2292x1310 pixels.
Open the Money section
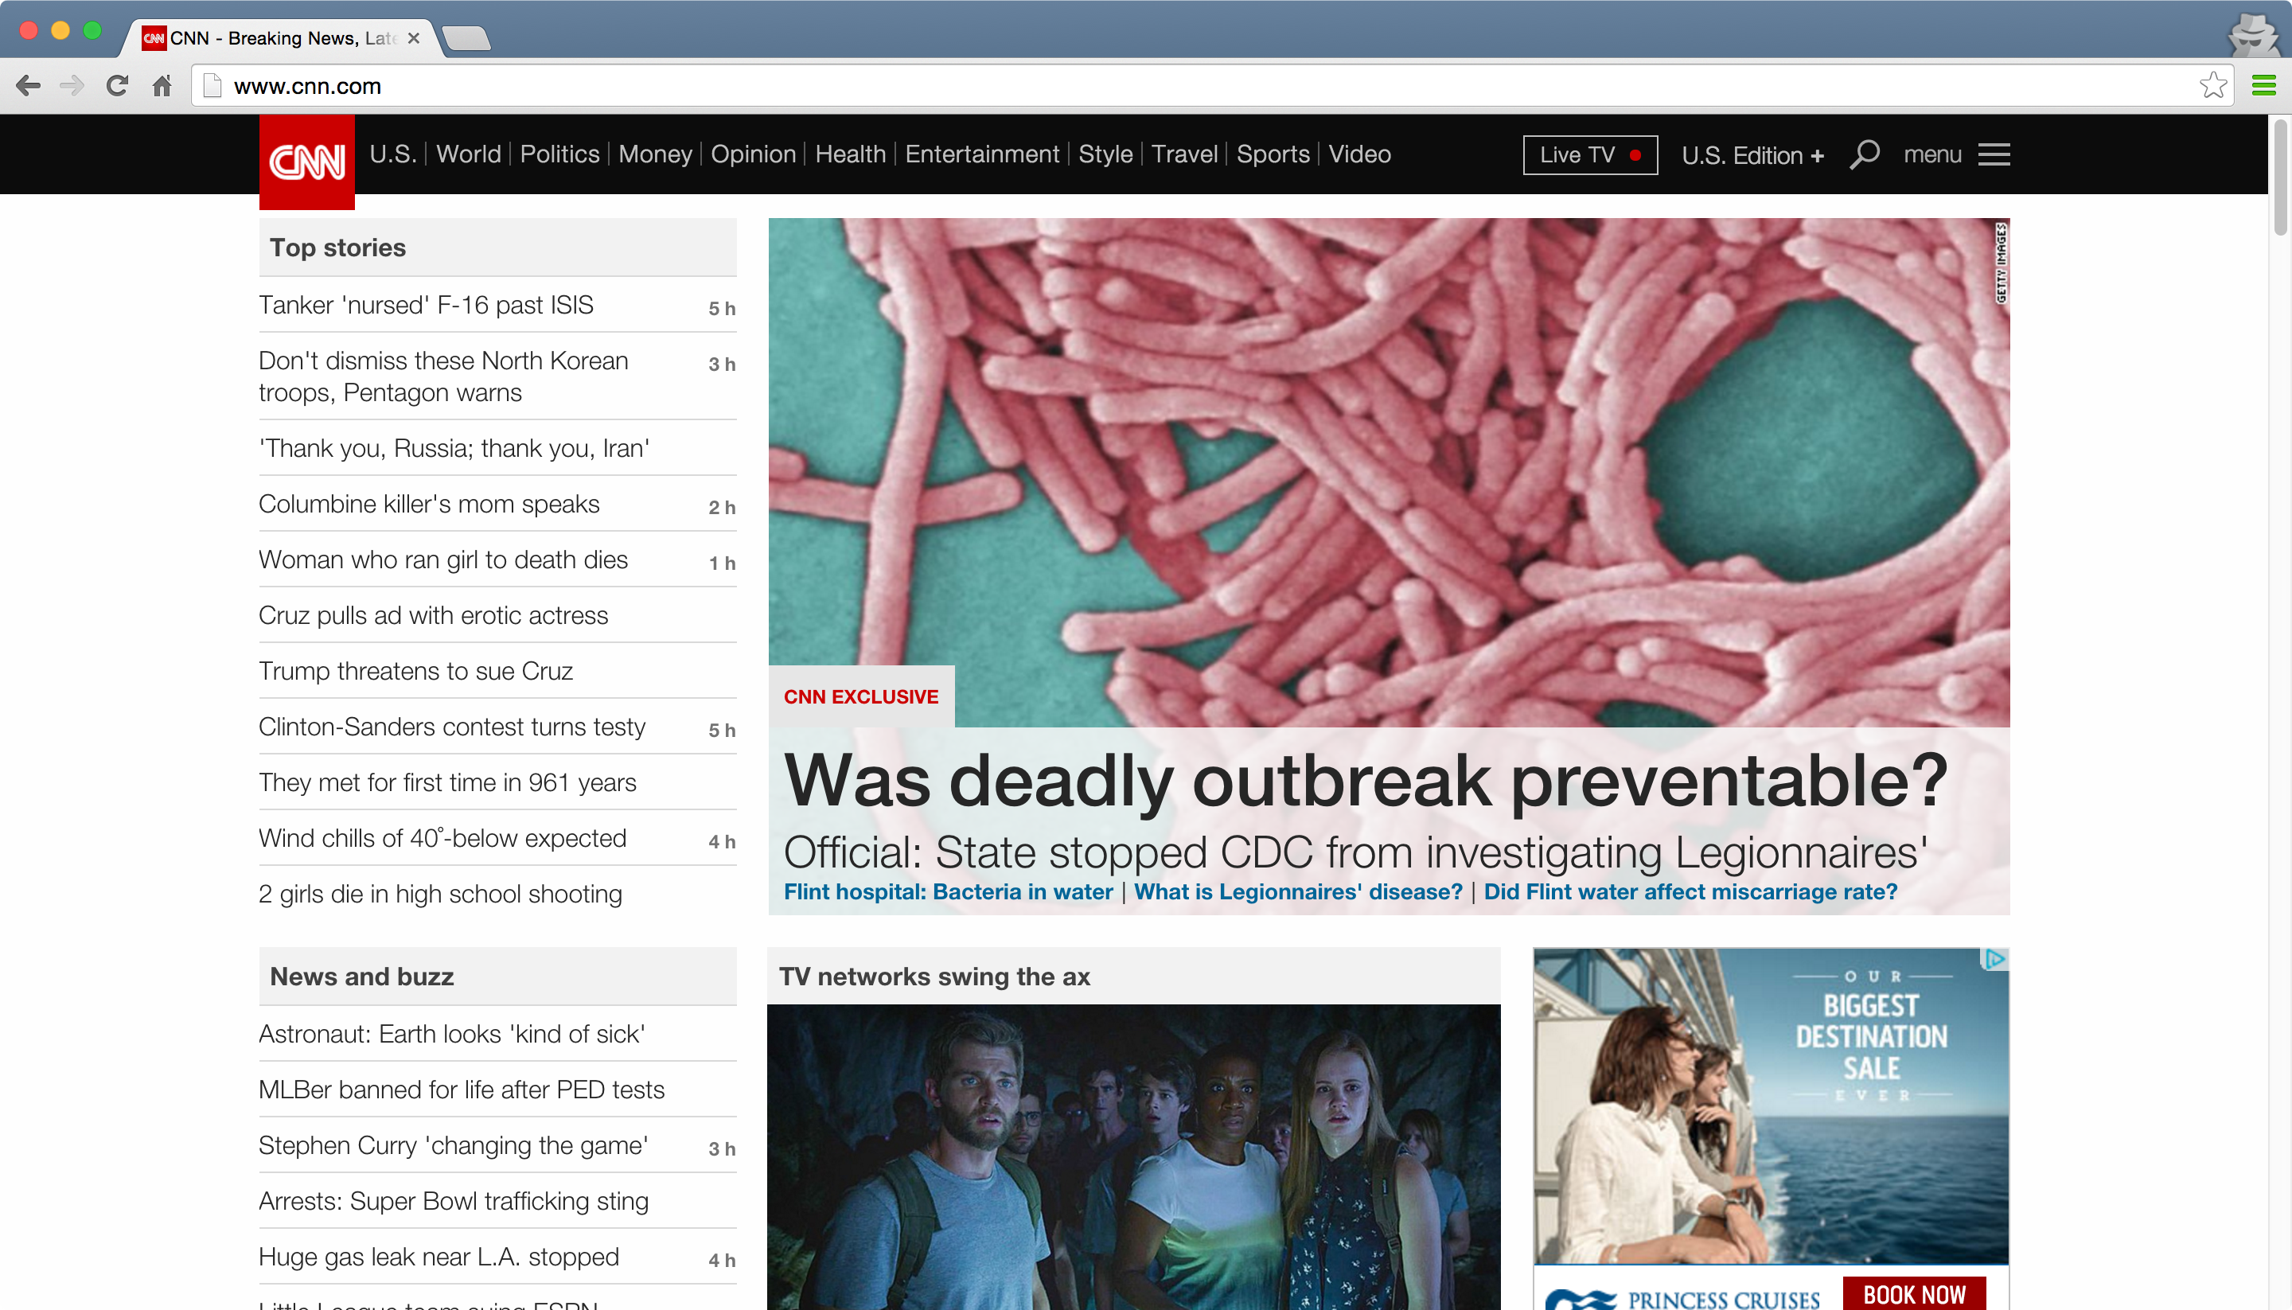655,154
